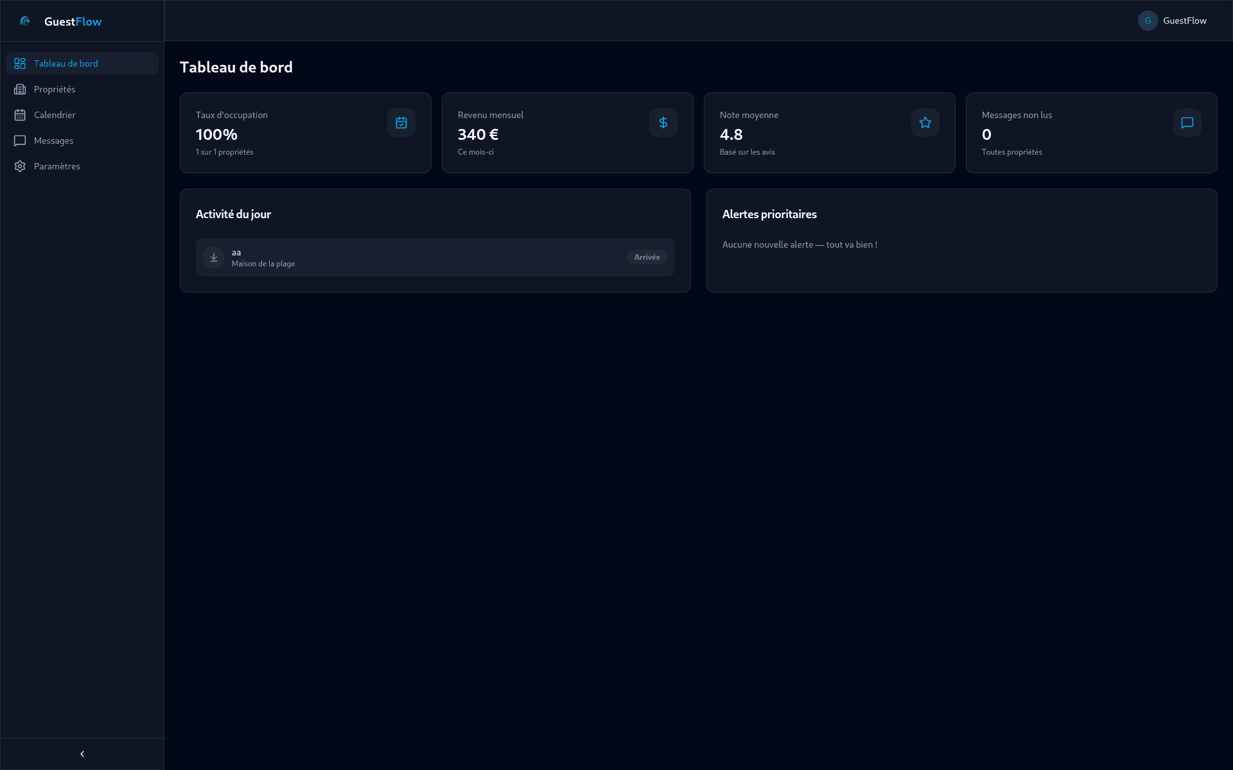1233x770 pixels.
Task: Open the GuestFlow account avatar menu
Action: 1149,21
